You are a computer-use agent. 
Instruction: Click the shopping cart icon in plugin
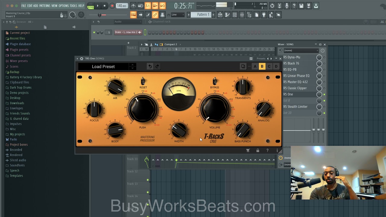pos(248,150)
